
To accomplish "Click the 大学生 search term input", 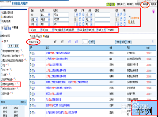I will coord(61,15).
